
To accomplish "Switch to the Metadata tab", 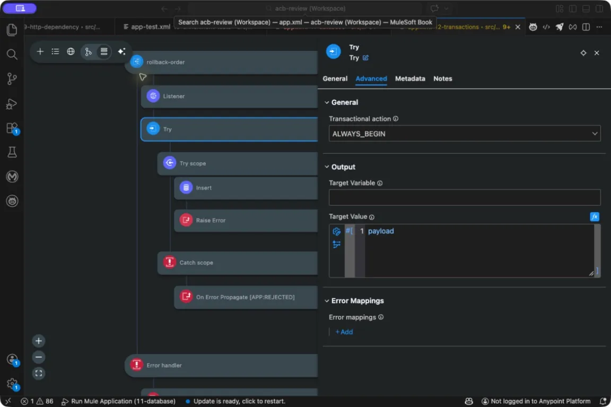I will [410, 78].
